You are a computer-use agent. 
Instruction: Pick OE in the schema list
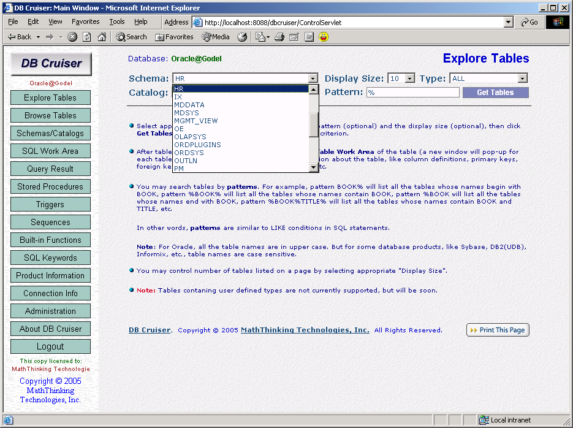click(241, 129)
